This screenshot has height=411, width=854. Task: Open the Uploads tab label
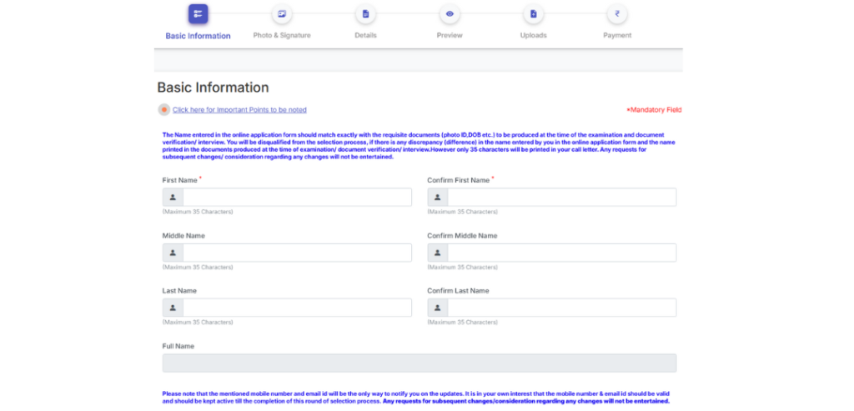533,36
